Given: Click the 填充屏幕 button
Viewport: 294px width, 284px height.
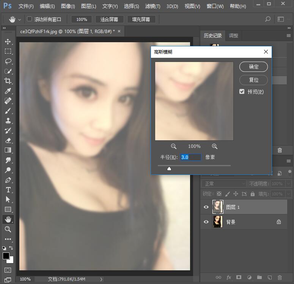Looking at the screenshot, I should 141,19.
